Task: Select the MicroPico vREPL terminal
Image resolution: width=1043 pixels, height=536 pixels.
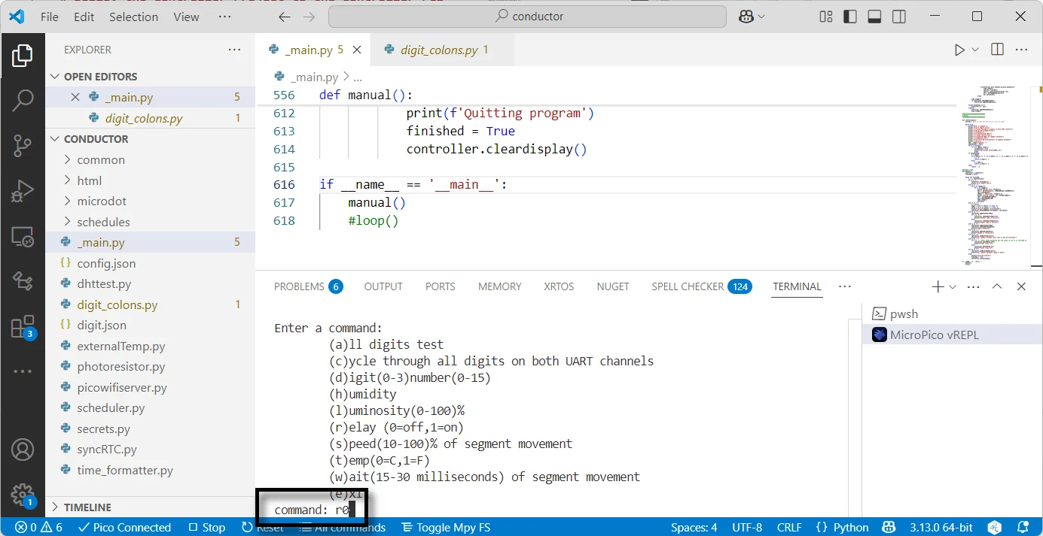Action: pos(952,335)
